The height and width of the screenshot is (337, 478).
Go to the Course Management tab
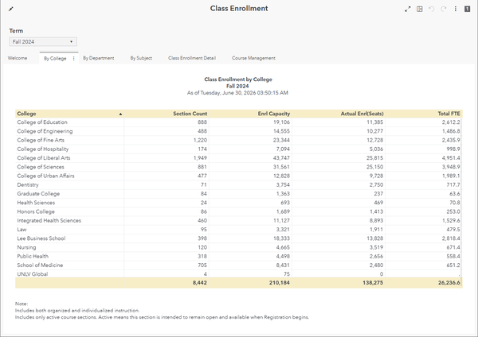(253, 58)
